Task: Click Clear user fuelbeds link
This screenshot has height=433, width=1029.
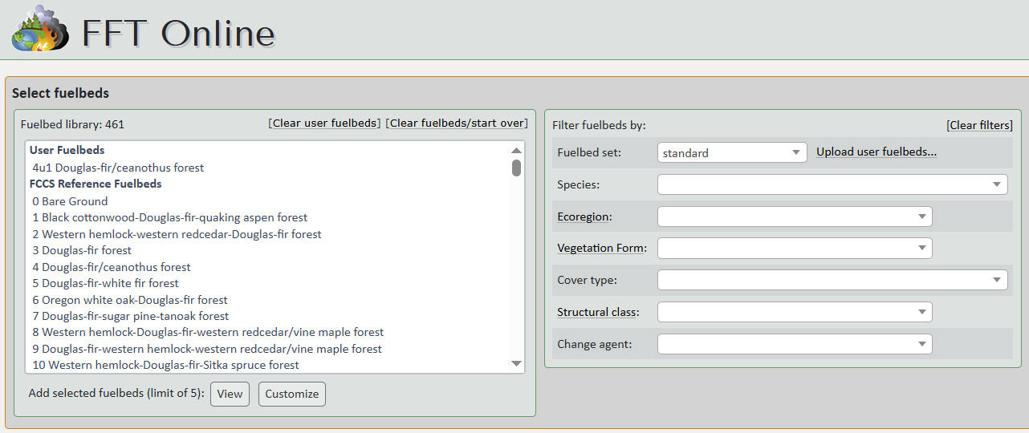Action: [324, 123]
